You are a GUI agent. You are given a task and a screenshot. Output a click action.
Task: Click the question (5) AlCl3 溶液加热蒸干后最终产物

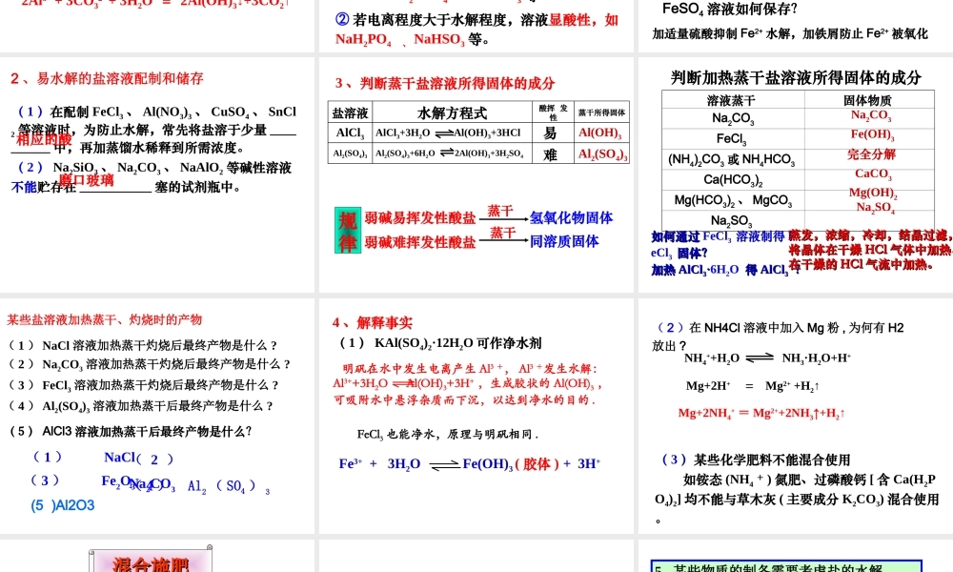(131, 431)
